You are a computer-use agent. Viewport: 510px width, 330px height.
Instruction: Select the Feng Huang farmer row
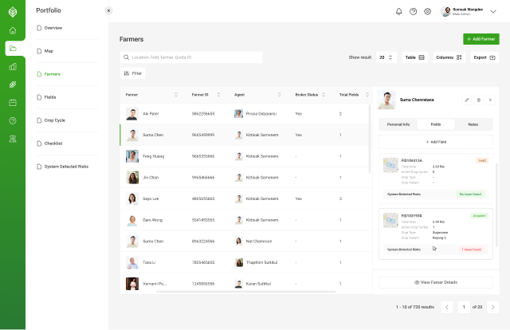pyautogui.click(x=246, y=156)
